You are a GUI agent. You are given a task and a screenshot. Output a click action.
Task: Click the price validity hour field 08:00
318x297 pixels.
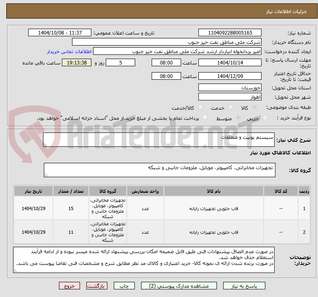[166, 76]
